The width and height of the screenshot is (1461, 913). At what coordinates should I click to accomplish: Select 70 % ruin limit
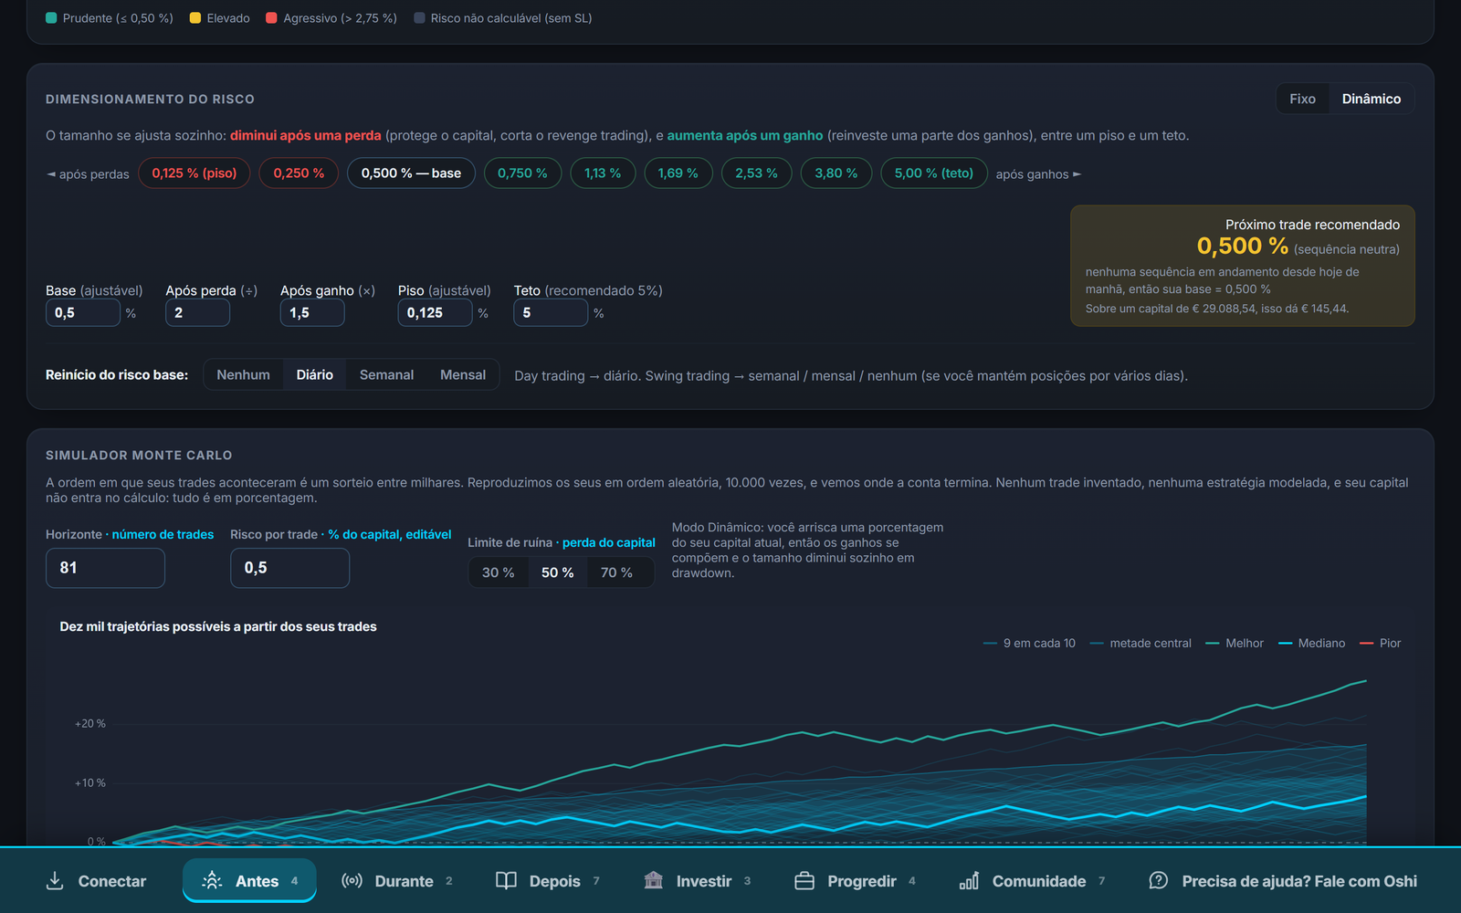(x=616, y=572)
